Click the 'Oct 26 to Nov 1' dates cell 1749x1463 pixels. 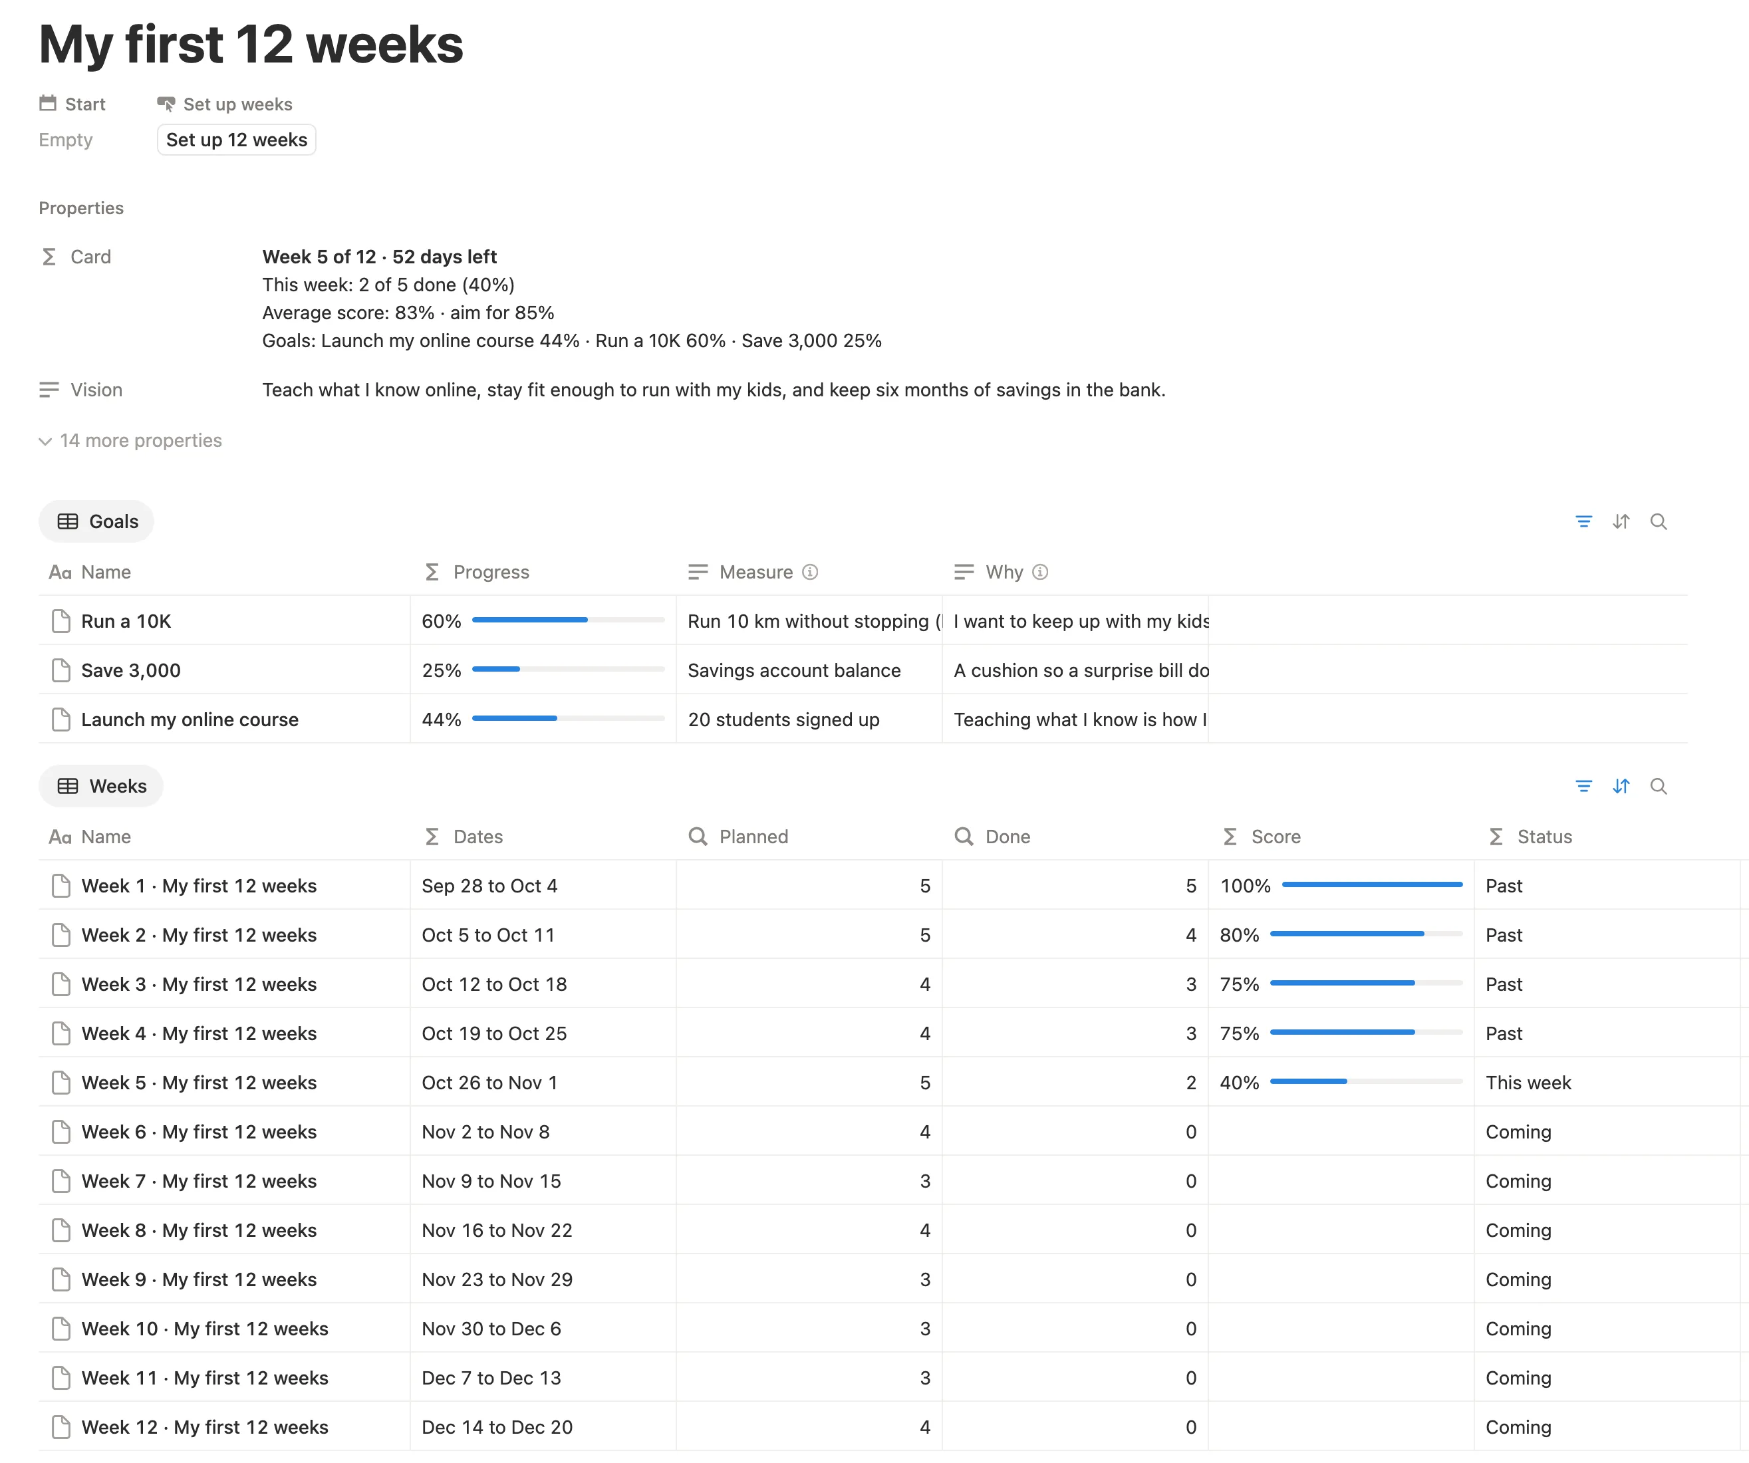[543, 1083]
